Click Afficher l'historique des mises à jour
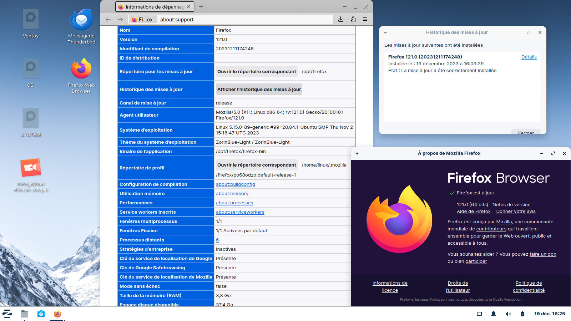Viewport: 571px width, 321px height. [x=259, y=90]
